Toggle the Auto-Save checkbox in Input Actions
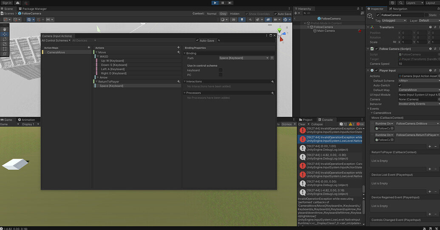Image resolution: width=440 pixels, height=230 pixels. [x=197, y=40]
